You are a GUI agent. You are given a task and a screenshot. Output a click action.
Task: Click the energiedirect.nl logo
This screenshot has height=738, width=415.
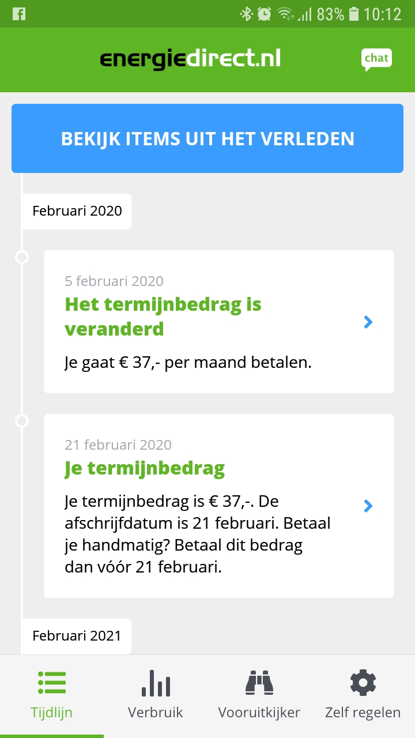tap(190, 59)
